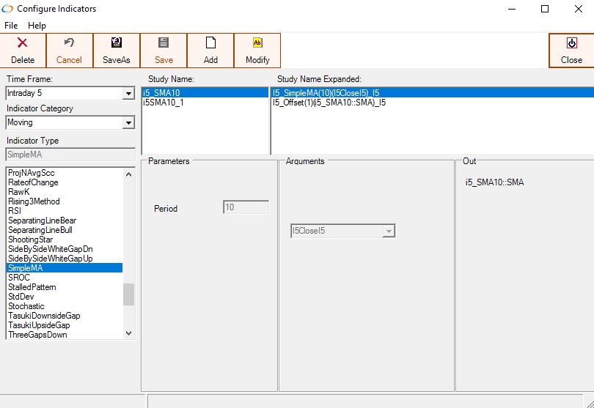Select the i5SMA10_1 study name

pyautogui.click(x=164, y=103)
